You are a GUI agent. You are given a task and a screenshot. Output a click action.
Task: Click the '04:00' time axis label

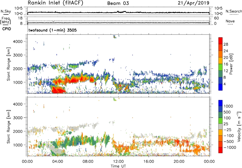58,161
